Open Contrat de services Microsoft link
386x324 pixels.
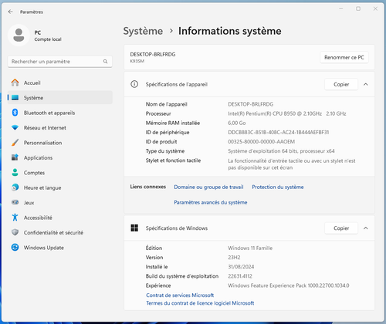pos(180,295)
